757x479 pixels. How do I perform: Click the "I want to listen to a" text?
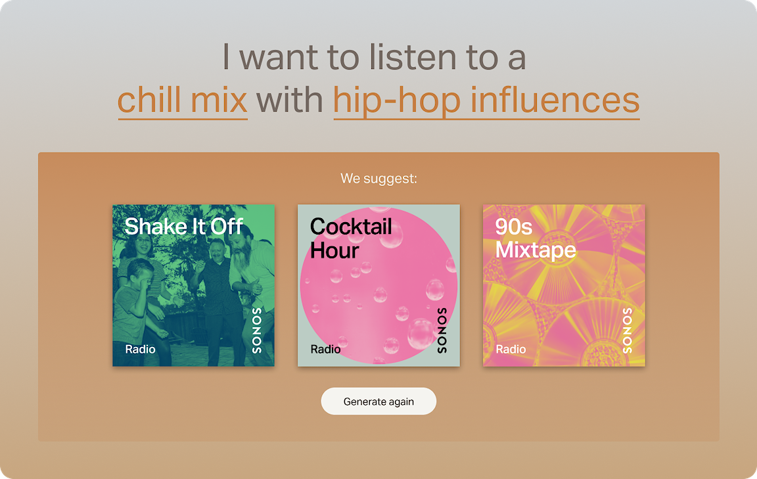pyautogui.click(x=374, y=57)
